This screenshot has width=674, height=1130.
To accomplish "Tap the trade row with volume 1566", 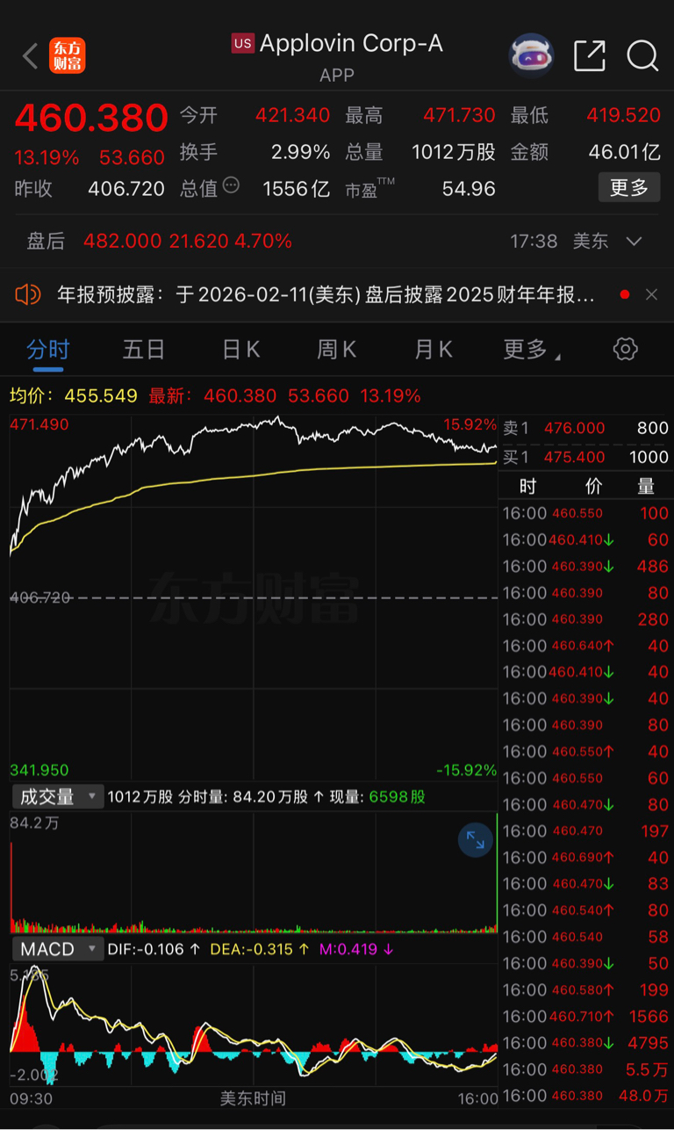I will pos(585,1016).
